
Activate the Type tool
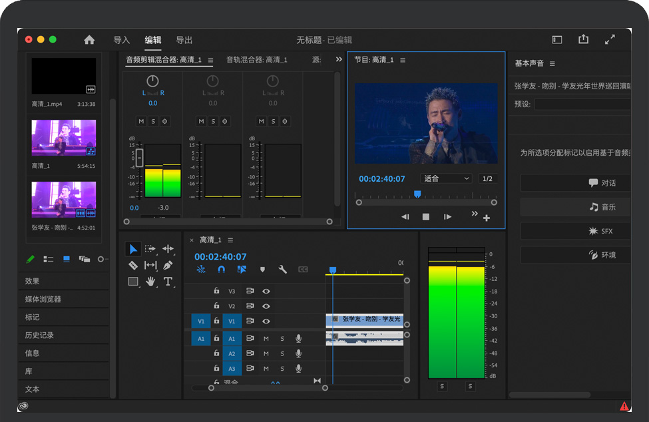click(x=168, y=282)
